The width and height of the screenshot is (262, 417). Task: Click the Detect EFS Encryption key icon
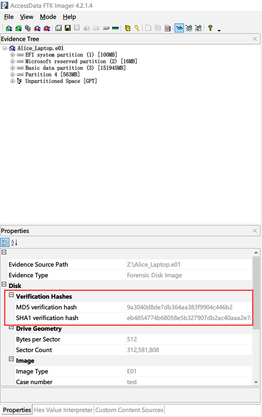pyautogui.click(x=137, y=28)
